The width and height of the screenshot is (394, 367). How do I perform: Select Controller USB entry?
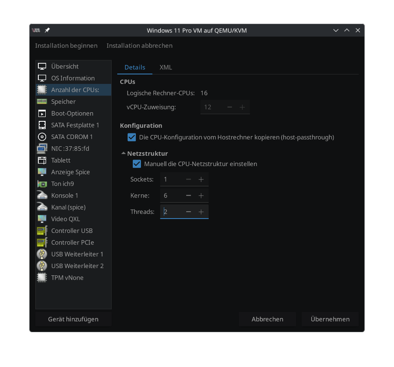[73, 231]
